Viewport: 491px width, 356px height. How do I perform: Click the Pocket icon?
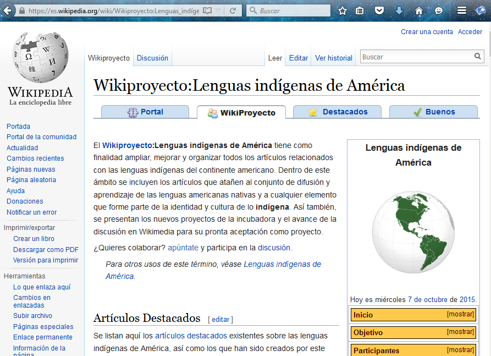[x=379, y=10]
